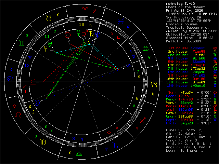
Task: Select the large yellow Venus glyph inside the wheel
Action: 46,49
